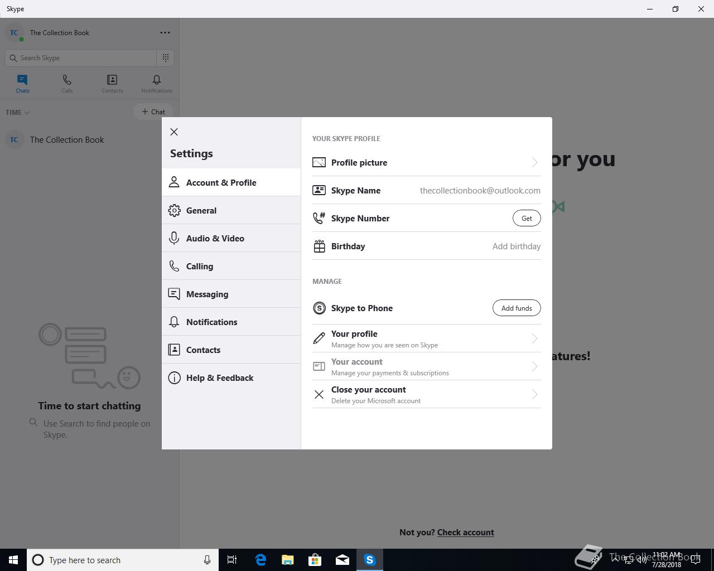The image size is (714, 571).
Task: Click the TC profile avatar at top
Action: (14, 32)
